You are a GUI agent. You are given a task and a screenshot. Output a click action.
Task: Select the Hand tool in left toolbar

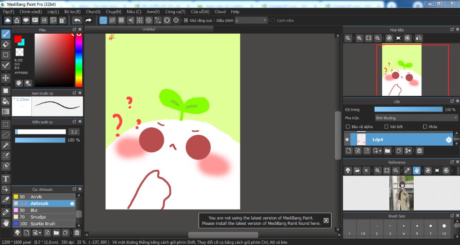[6, 223]
